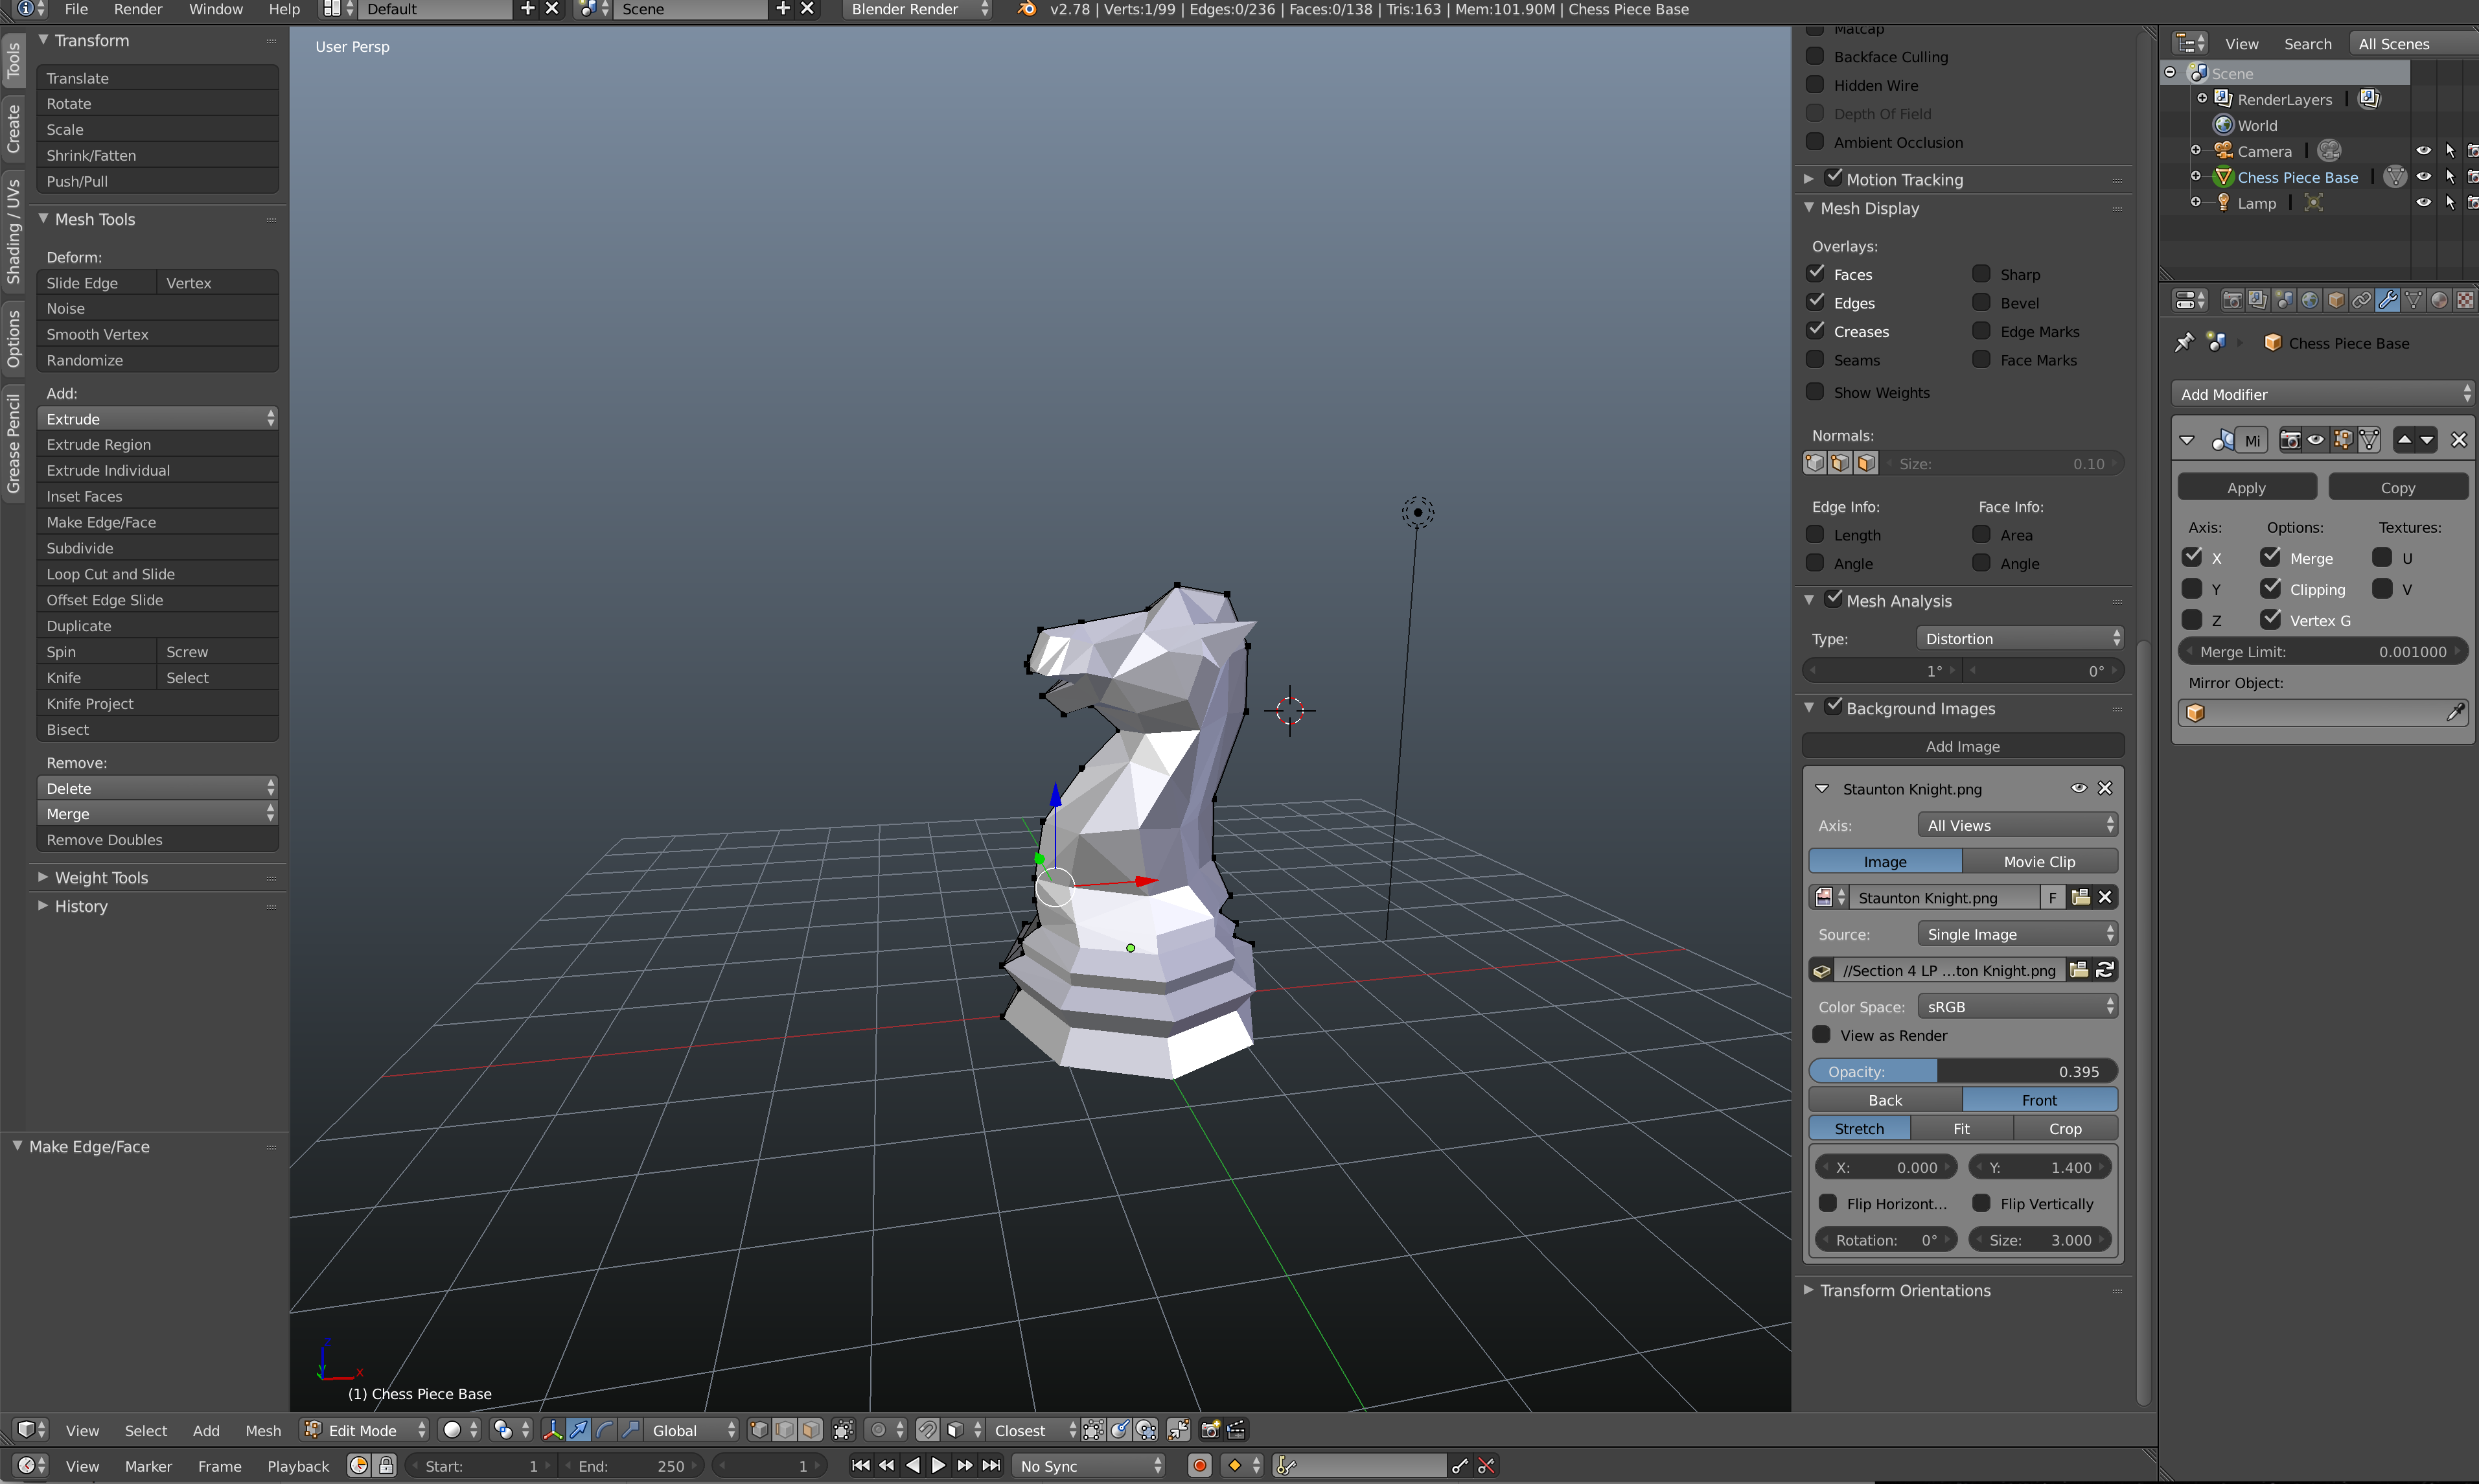
Task: Click OpenGL render active viewport icon
Action: coord(1210,1430)
